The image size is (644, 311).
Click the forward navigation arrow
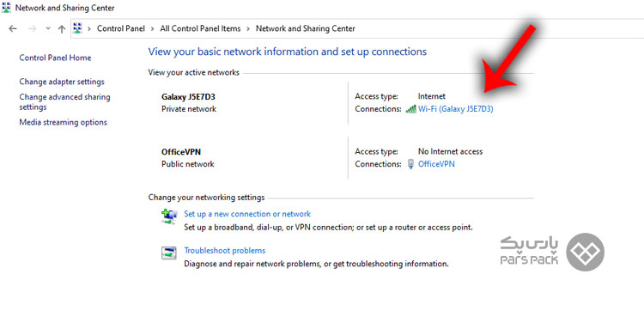tap(33, 28)
